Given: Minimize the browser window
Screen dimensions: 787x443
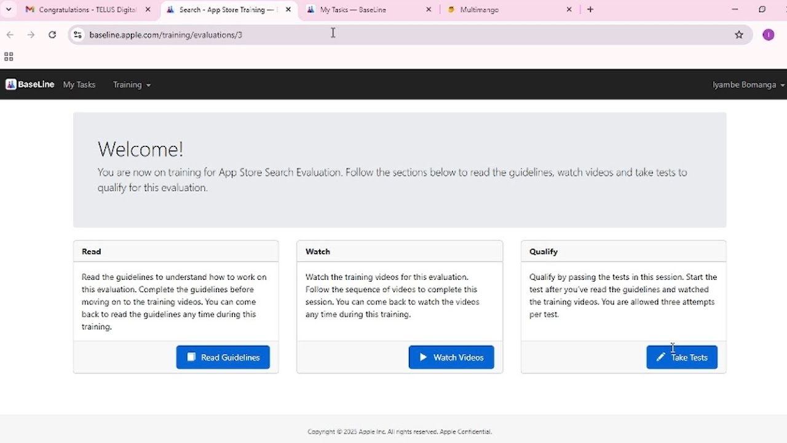Looking at the screenshot, I should [x=735, y=10].
